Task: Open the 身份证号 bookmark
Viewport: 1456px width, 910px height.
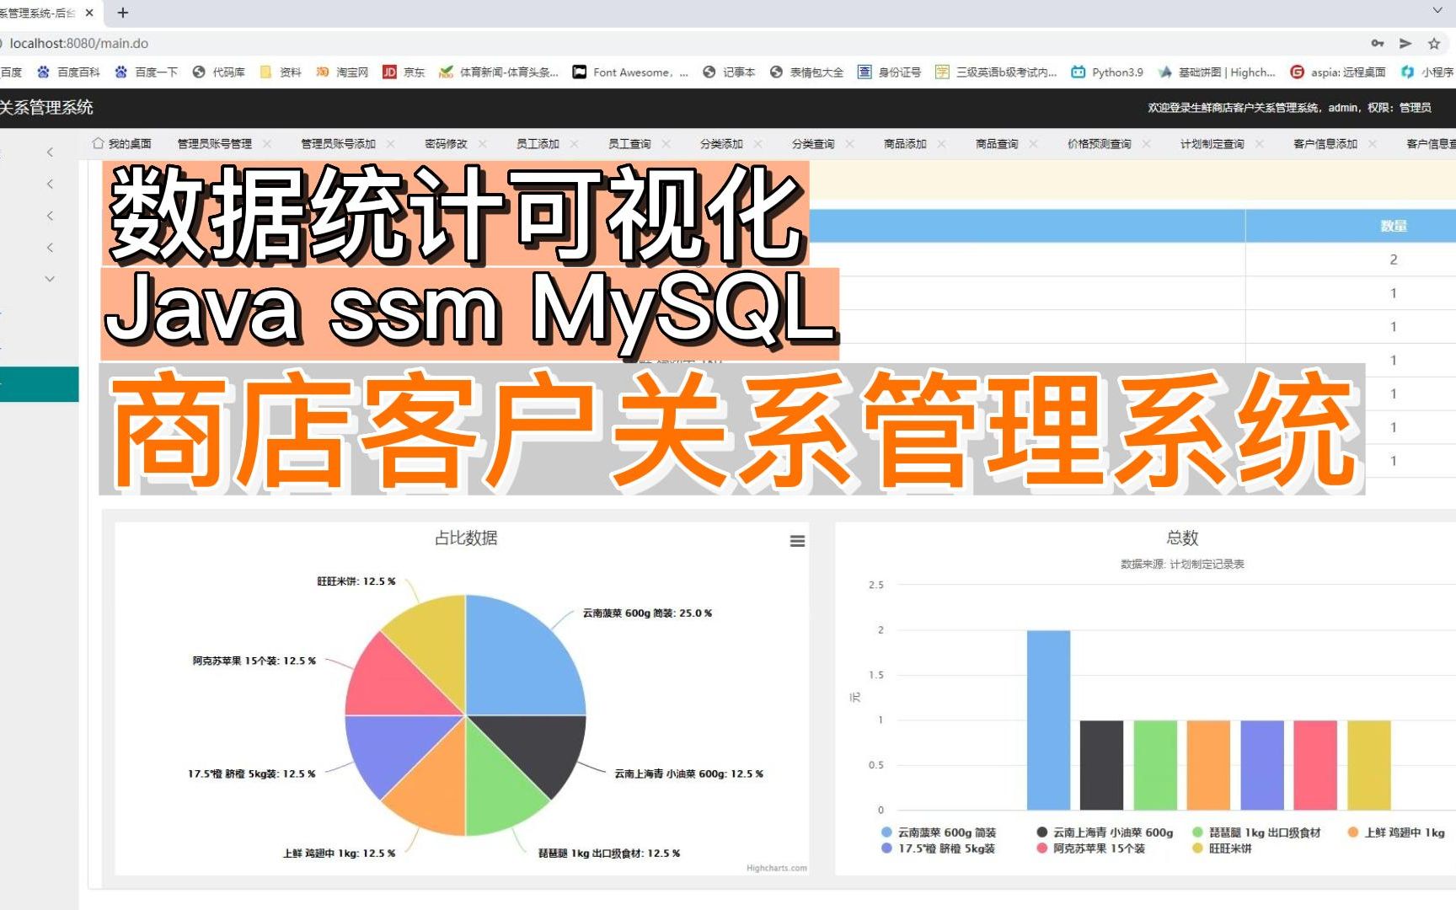Action: 889,72
